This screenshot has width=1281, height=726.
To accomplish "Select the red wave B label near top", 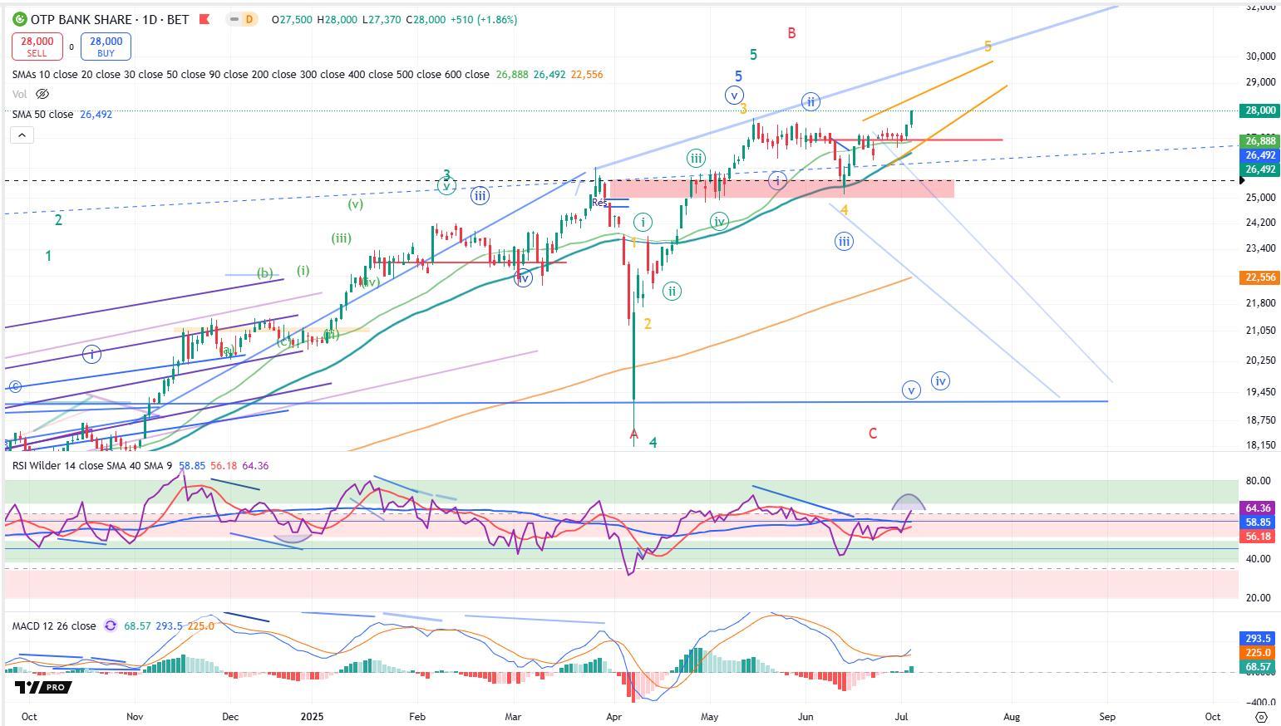I will pyautogui.click(x=791, y=33).
